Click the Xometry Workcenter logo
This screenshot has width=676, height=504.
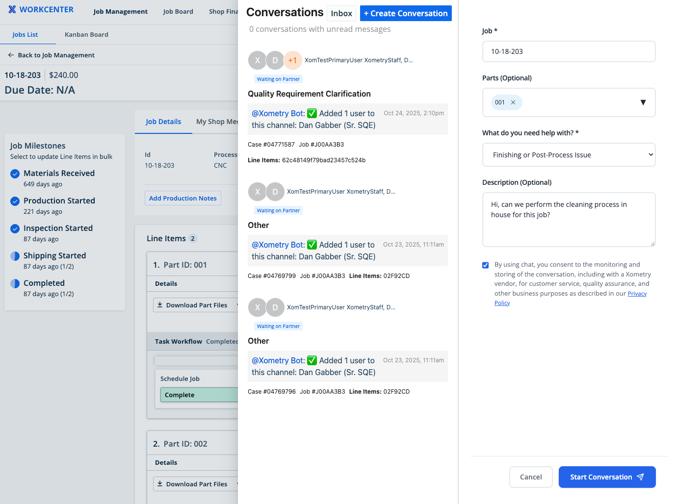(41, 9)
